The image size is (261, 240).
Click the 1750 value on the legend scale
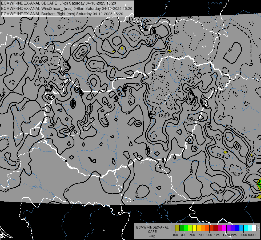[x=226, y=235]
